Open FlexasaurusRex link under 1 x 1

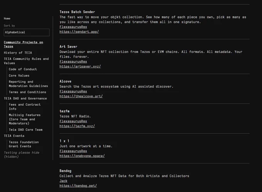tap(73, 151)
